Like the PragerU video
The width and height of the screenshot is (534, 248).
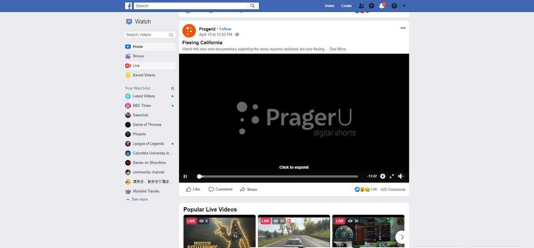(x=193, y=189)
